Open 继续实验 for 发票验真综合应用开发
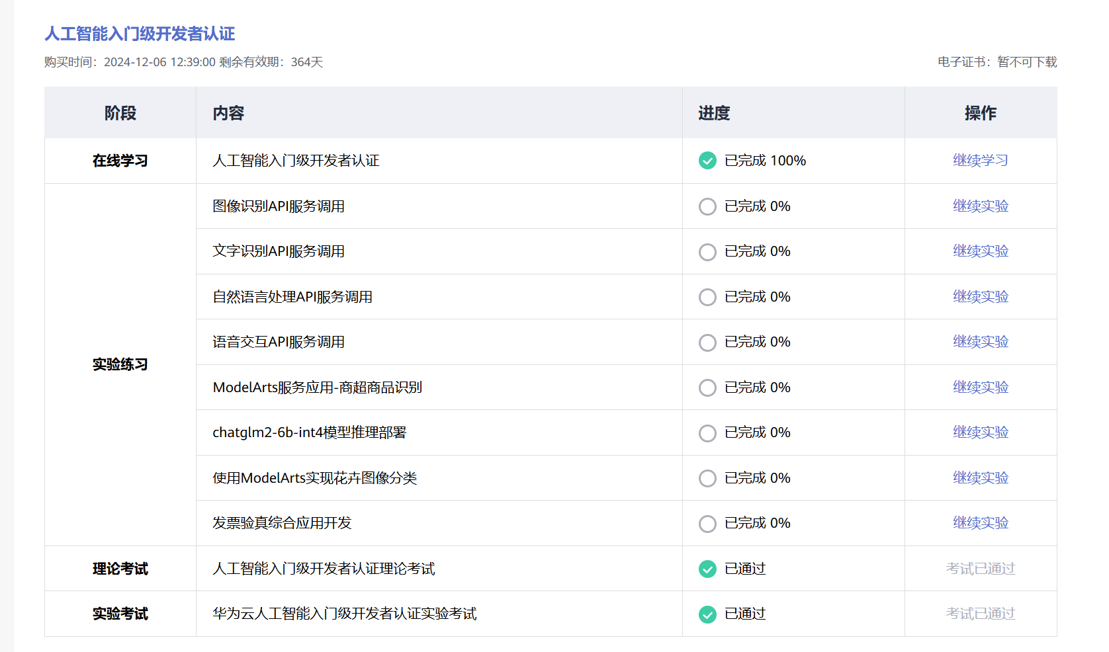 click(981, 523)
